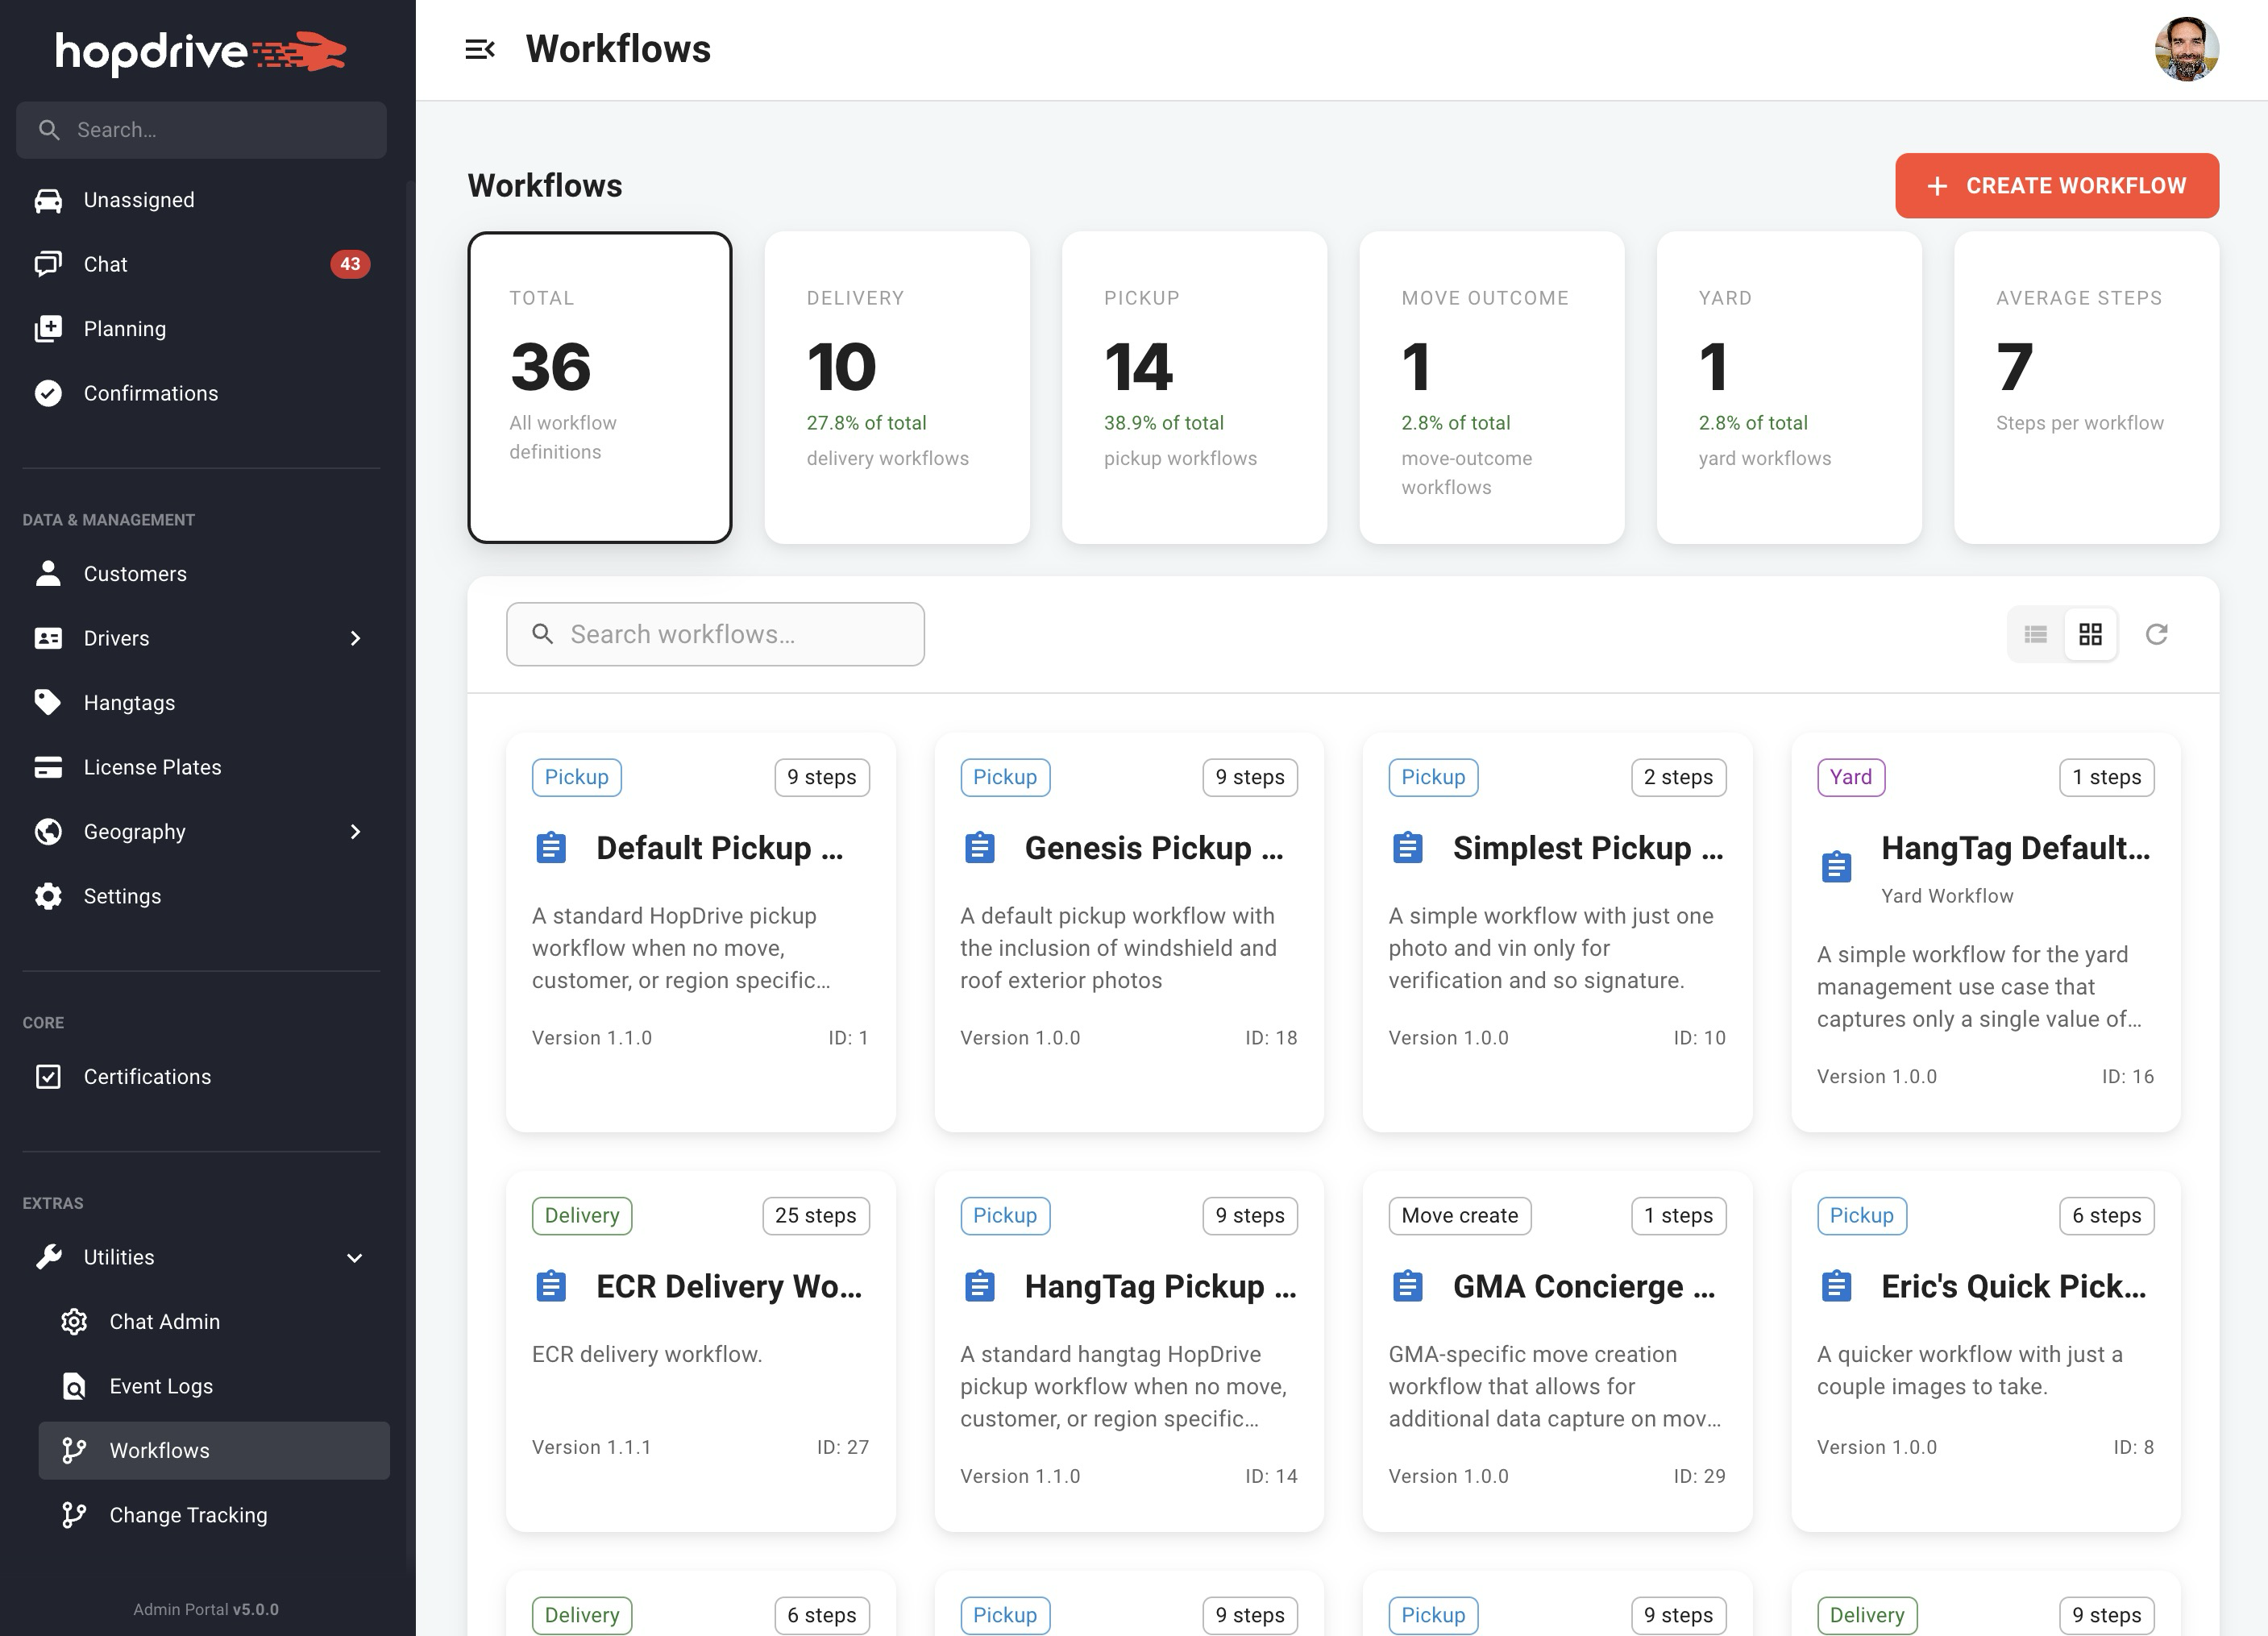
Task: Open the Customers section
Action: point(134,573)
